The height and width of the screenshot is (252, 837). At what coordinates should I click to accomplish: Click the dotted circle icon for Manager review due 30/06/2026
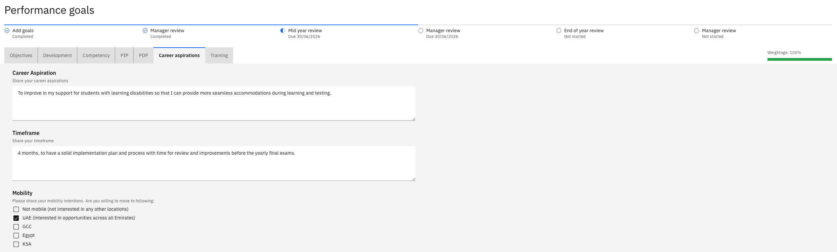pyautogui.click(x=421, y=31)
